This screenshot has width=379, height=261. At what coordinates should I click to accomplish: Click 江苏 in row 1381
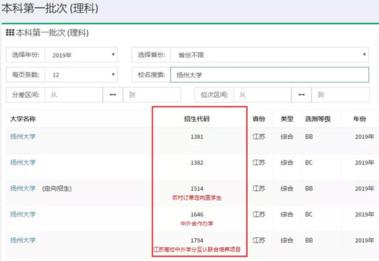pos(258,137)
